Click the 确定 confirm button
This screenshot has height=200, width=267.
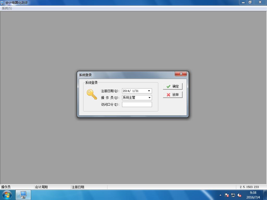(173, 86)
